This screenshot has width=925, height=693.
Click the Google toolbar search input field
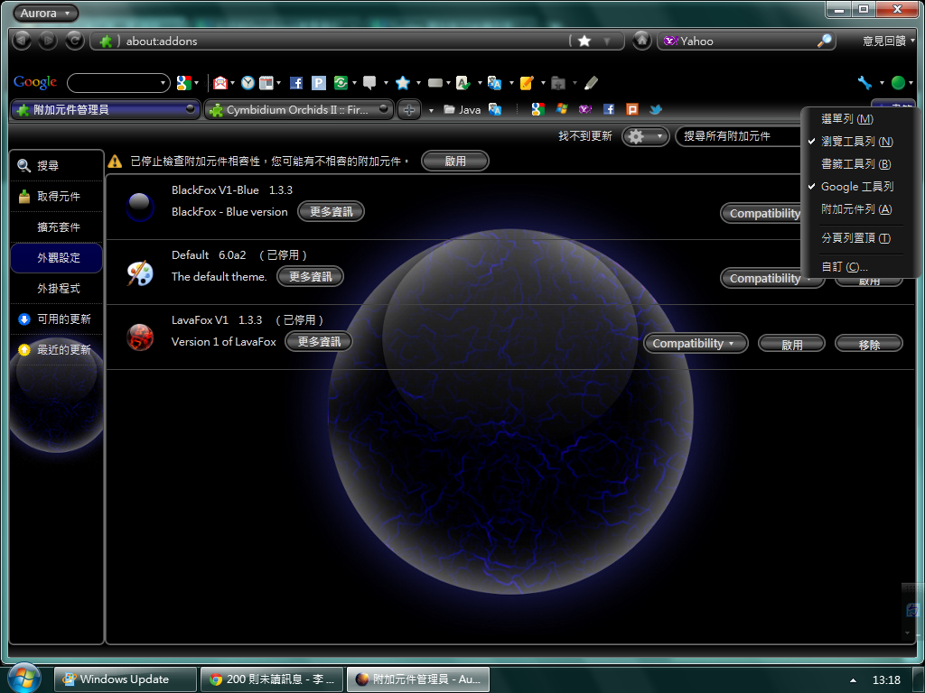click(x=116, y=83)
